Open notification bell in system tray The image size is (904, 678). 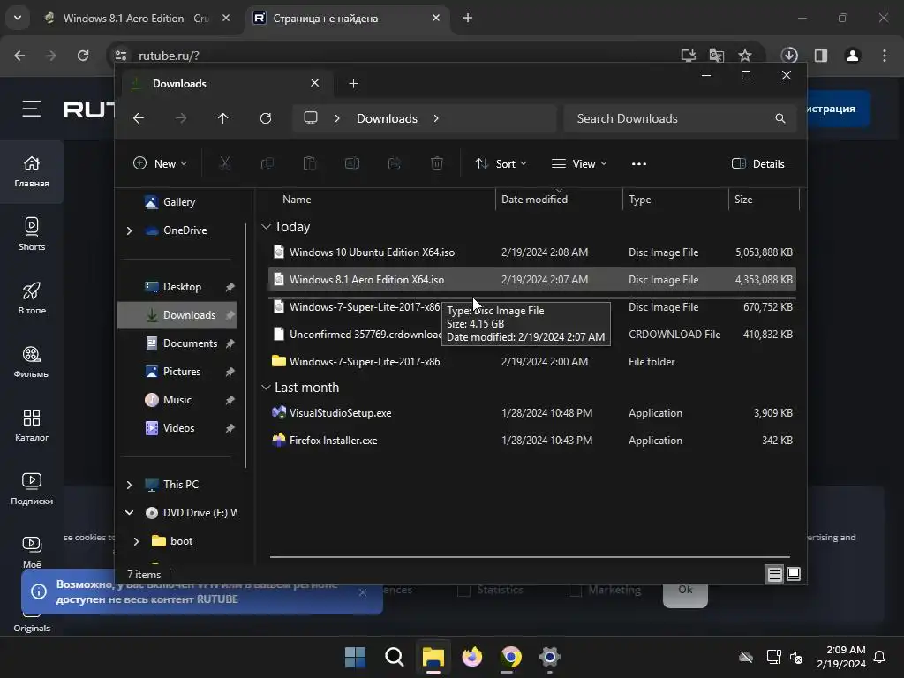click(x=880, y=657)
